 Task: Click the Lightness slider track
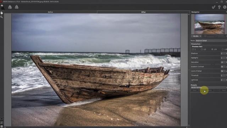click(206, 82)
